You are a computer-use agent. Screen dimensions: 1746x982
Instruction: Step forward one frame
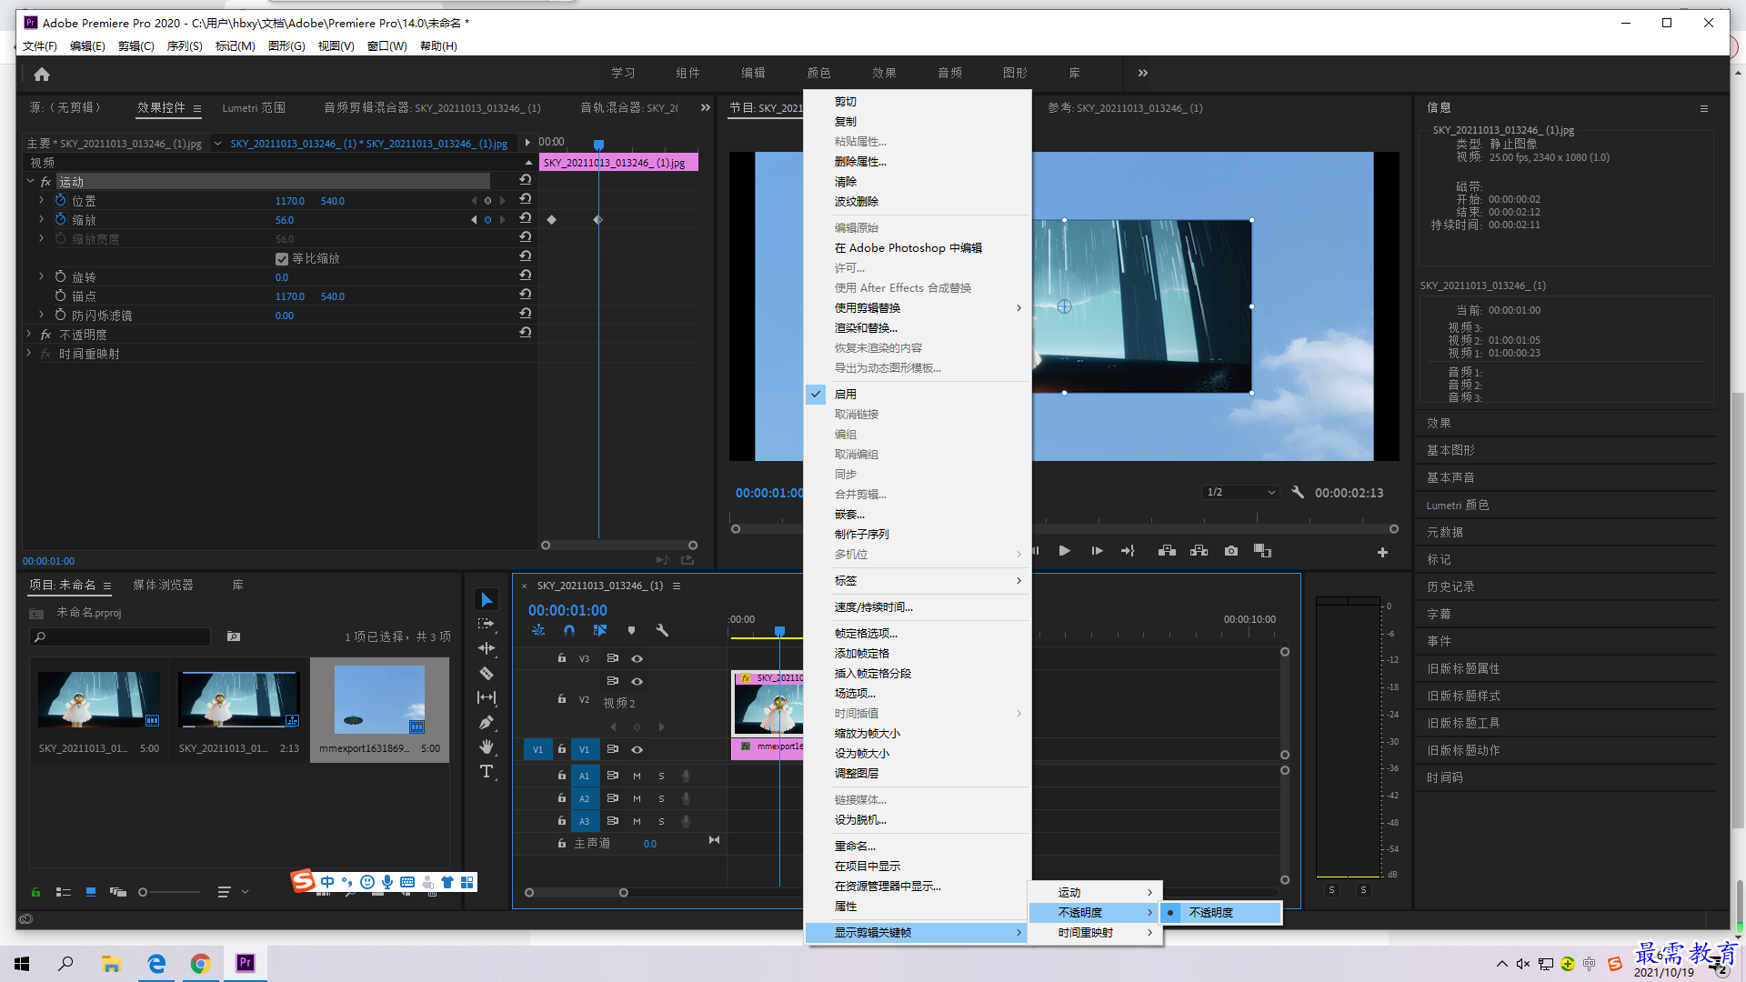click(x=1098, y=551)
